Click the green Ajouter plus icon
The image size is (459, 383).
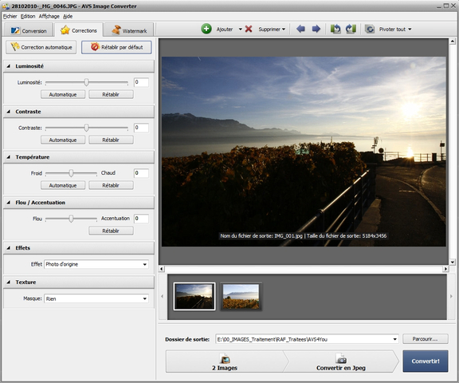206,29
